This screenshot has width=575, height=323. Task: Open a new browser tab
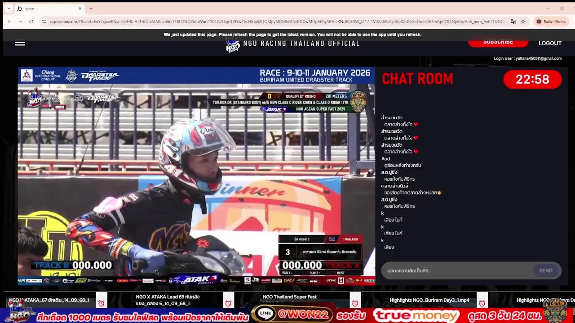pyautogui.click(x=91, y=9)
